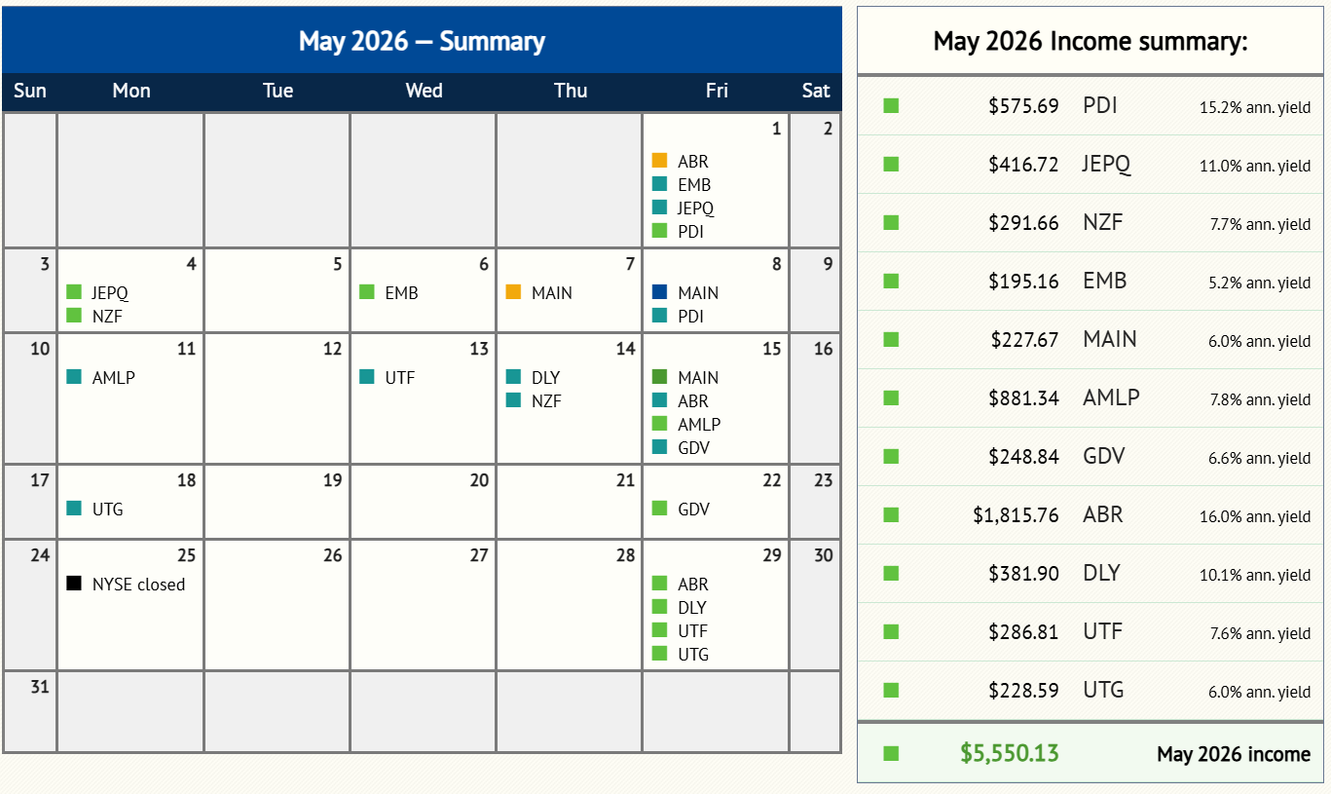Image resolution: width=1331 pixels, height=794 pixels.
Task: Click the green EMB marker on May 6
Action: [x=367, y=292]
